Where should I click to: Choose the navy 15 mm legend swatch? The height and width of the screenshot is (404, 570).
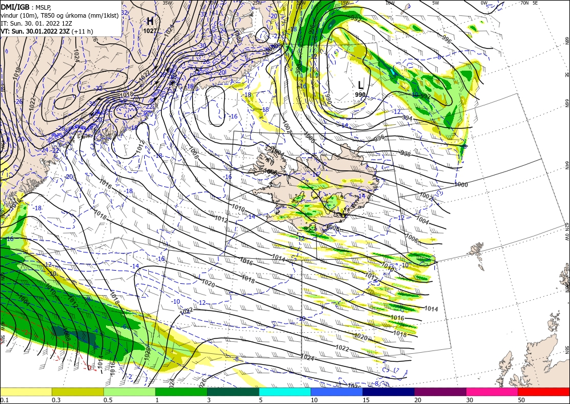[389, 391]
